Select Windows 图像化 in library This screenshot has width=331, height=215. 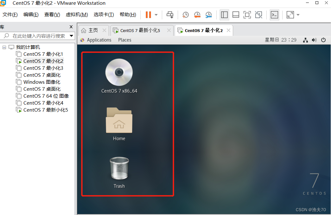(x=42, y=82)
